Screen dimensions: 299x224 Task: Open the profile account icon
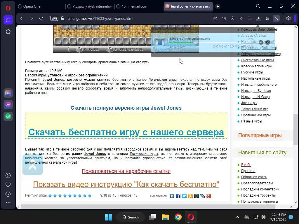276,18
